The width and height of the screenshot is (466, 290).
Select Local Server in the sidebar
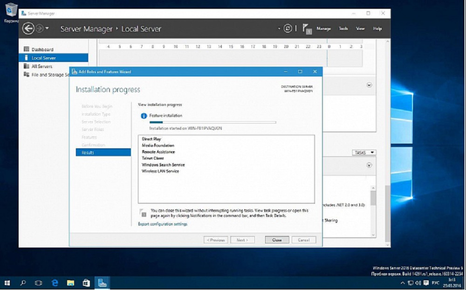click(54, 58)
